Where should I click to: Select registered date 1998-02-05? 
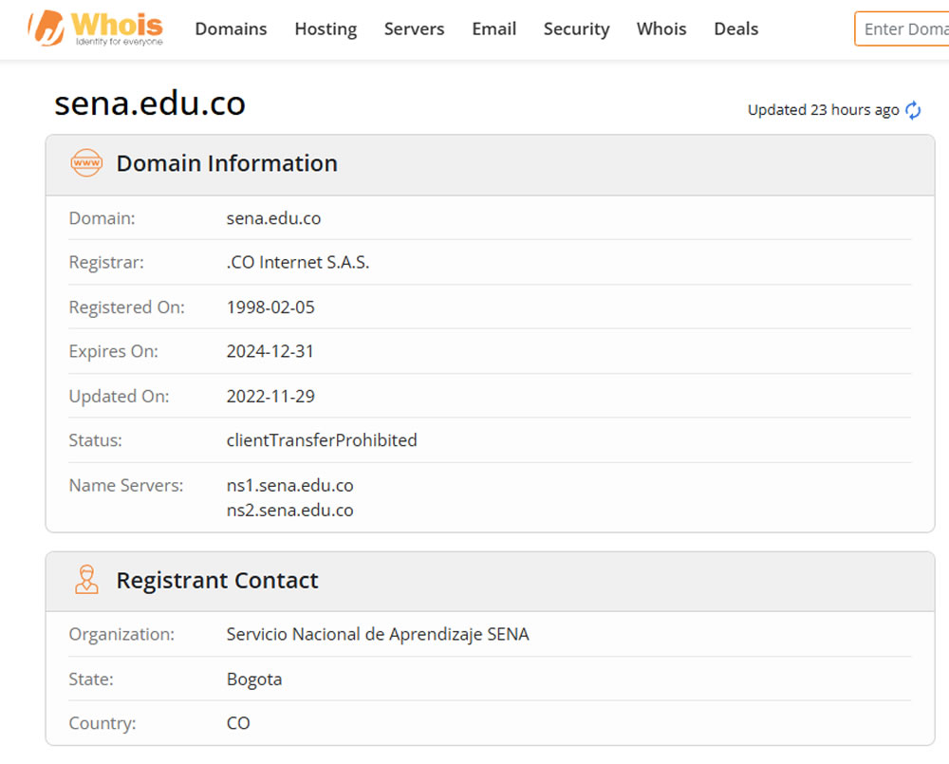pos(270,307)
